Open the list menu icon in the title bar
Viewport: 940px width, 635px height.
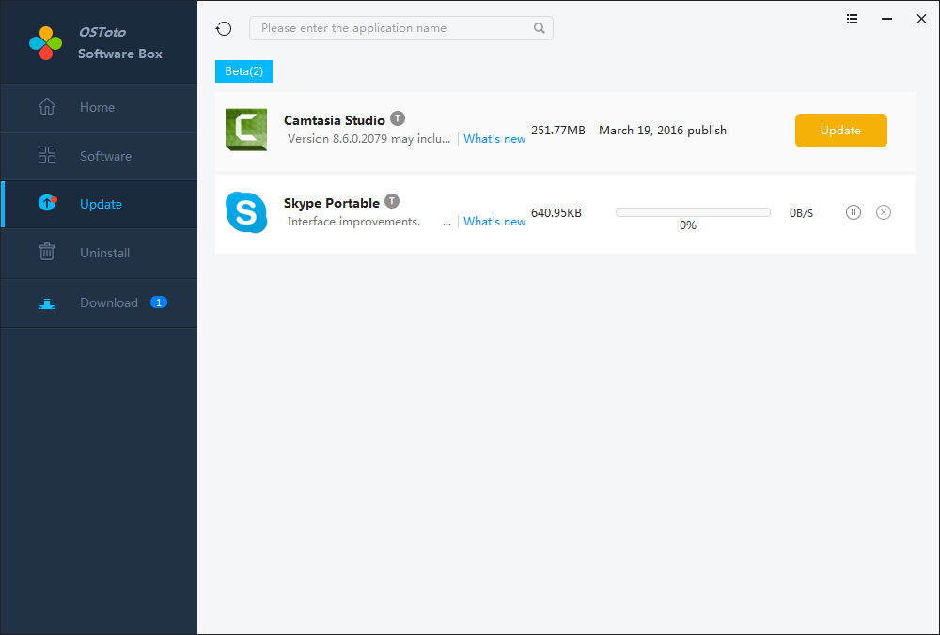tap(852, 19)
